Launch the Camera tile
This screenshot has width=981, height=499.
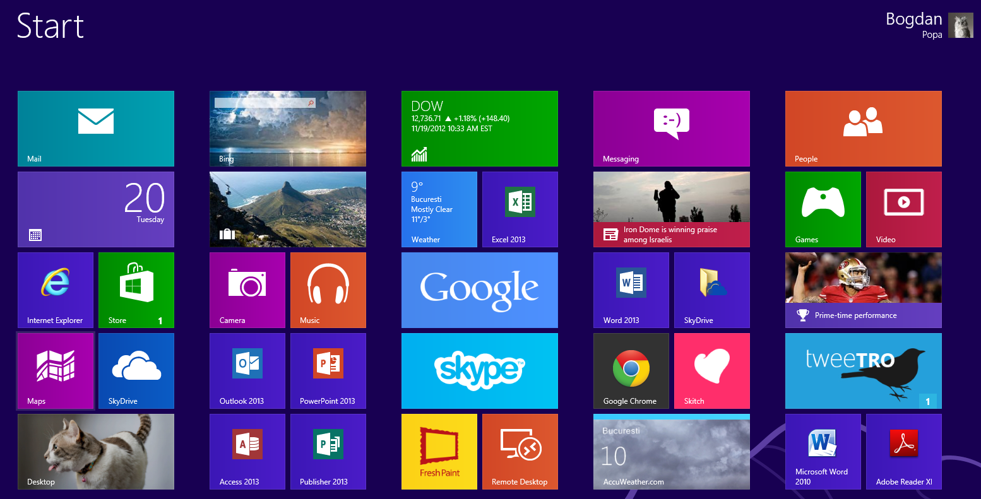(247, 290)
